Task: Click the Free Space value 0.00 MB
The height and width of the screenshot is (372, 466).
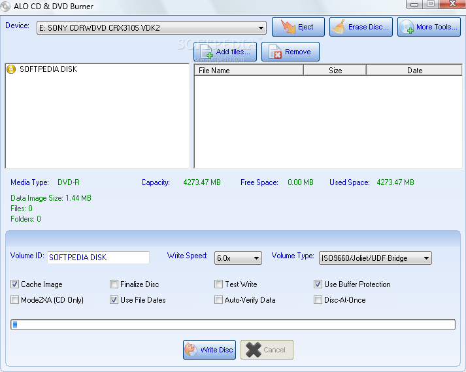Action: click(301, 182)
